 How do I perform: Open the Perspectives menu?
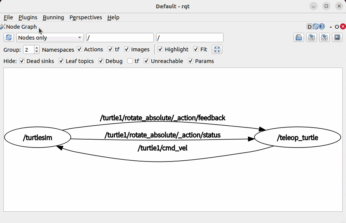85,17
